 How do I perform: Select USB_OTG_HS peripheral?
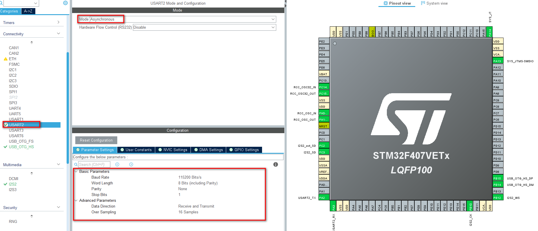pos(21,147)
